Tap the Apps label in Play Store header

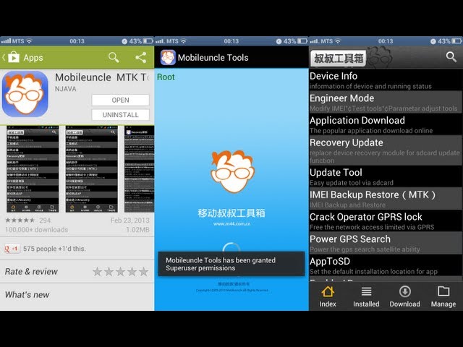(x=33, y=58)
